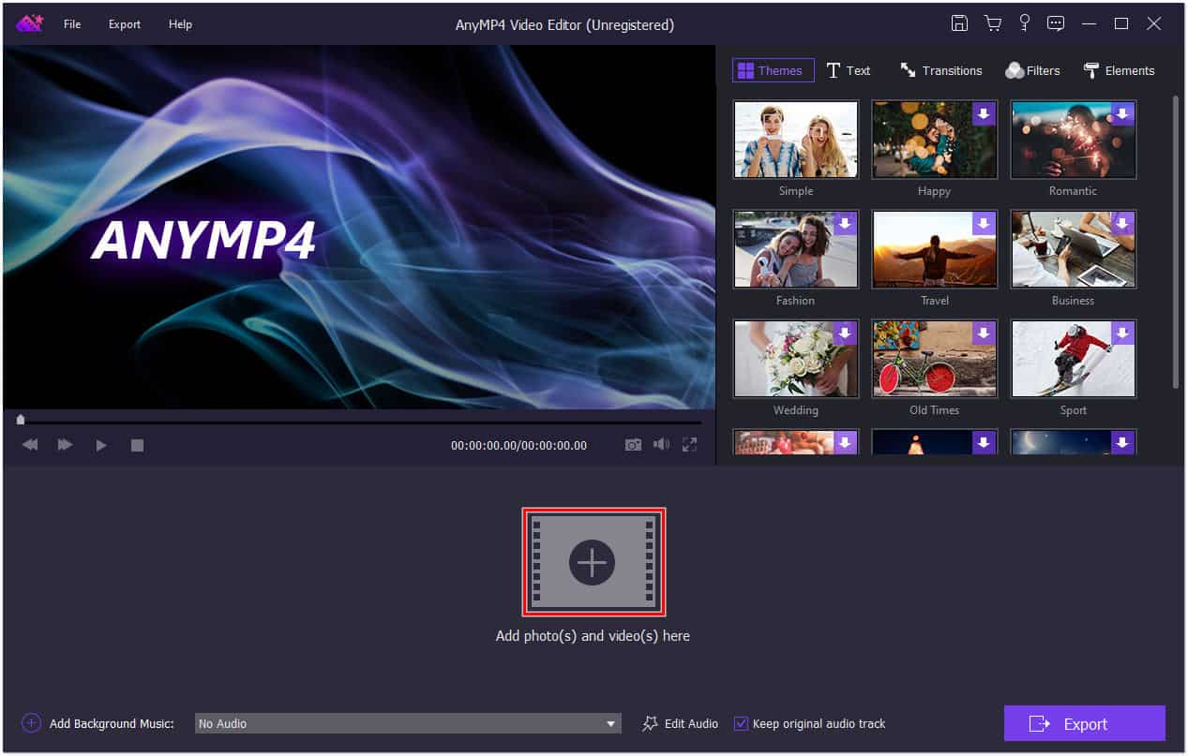Toggle download on the Happy theme

pyautogui.click(x=983, y=113)
